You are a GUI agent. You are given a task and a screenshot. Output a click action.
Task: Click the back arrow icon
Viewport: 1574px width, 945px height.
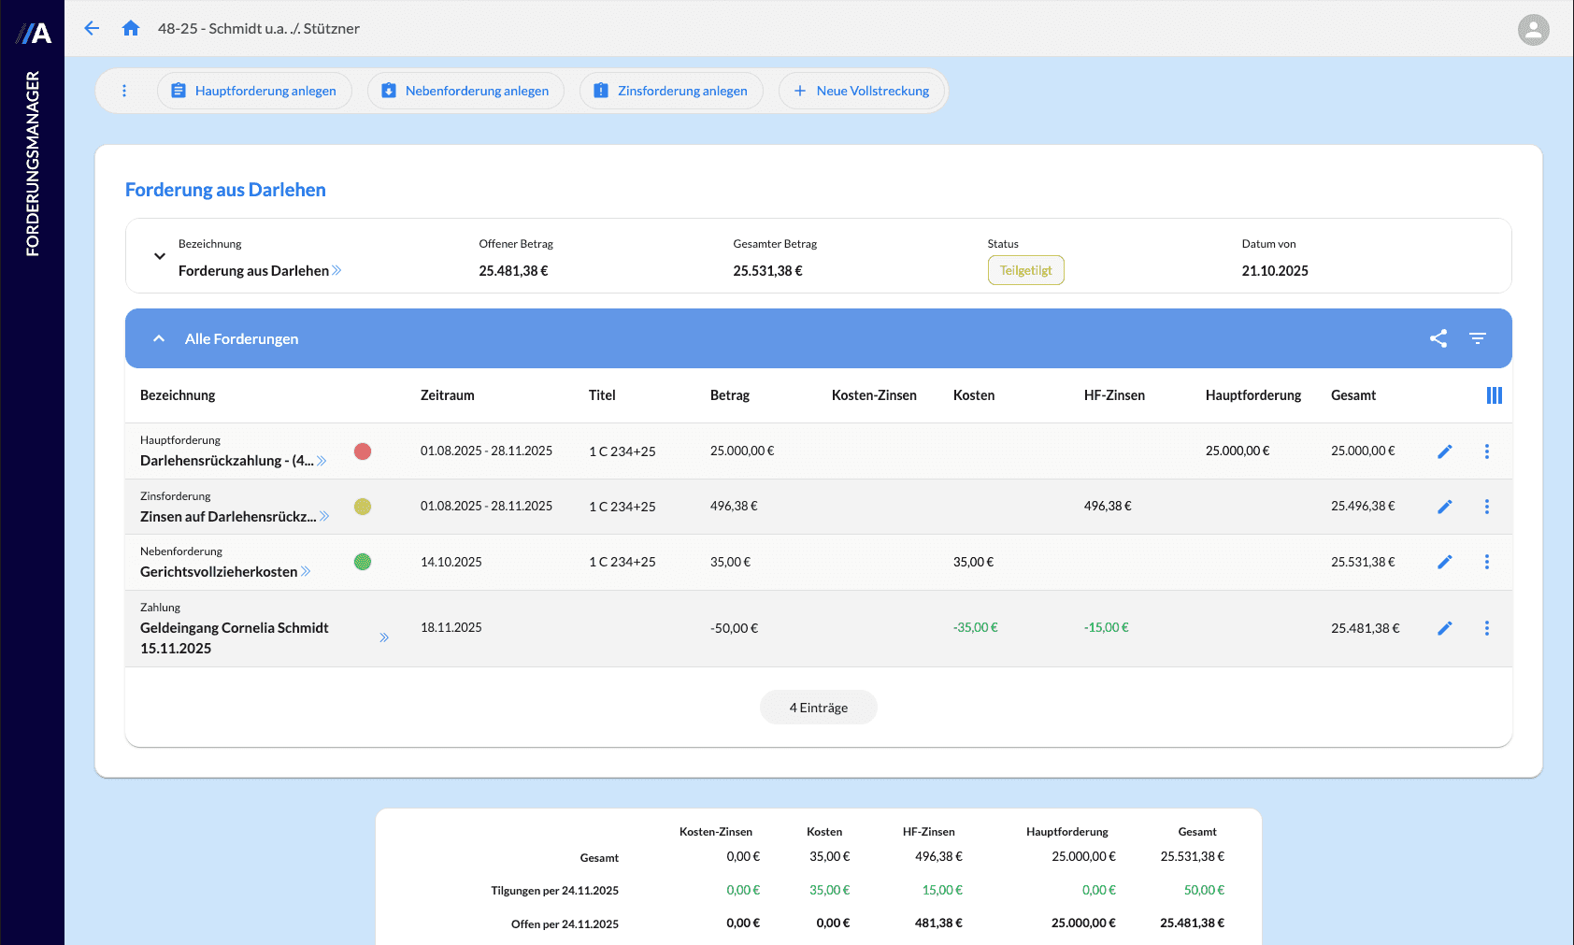click(92, 28)
